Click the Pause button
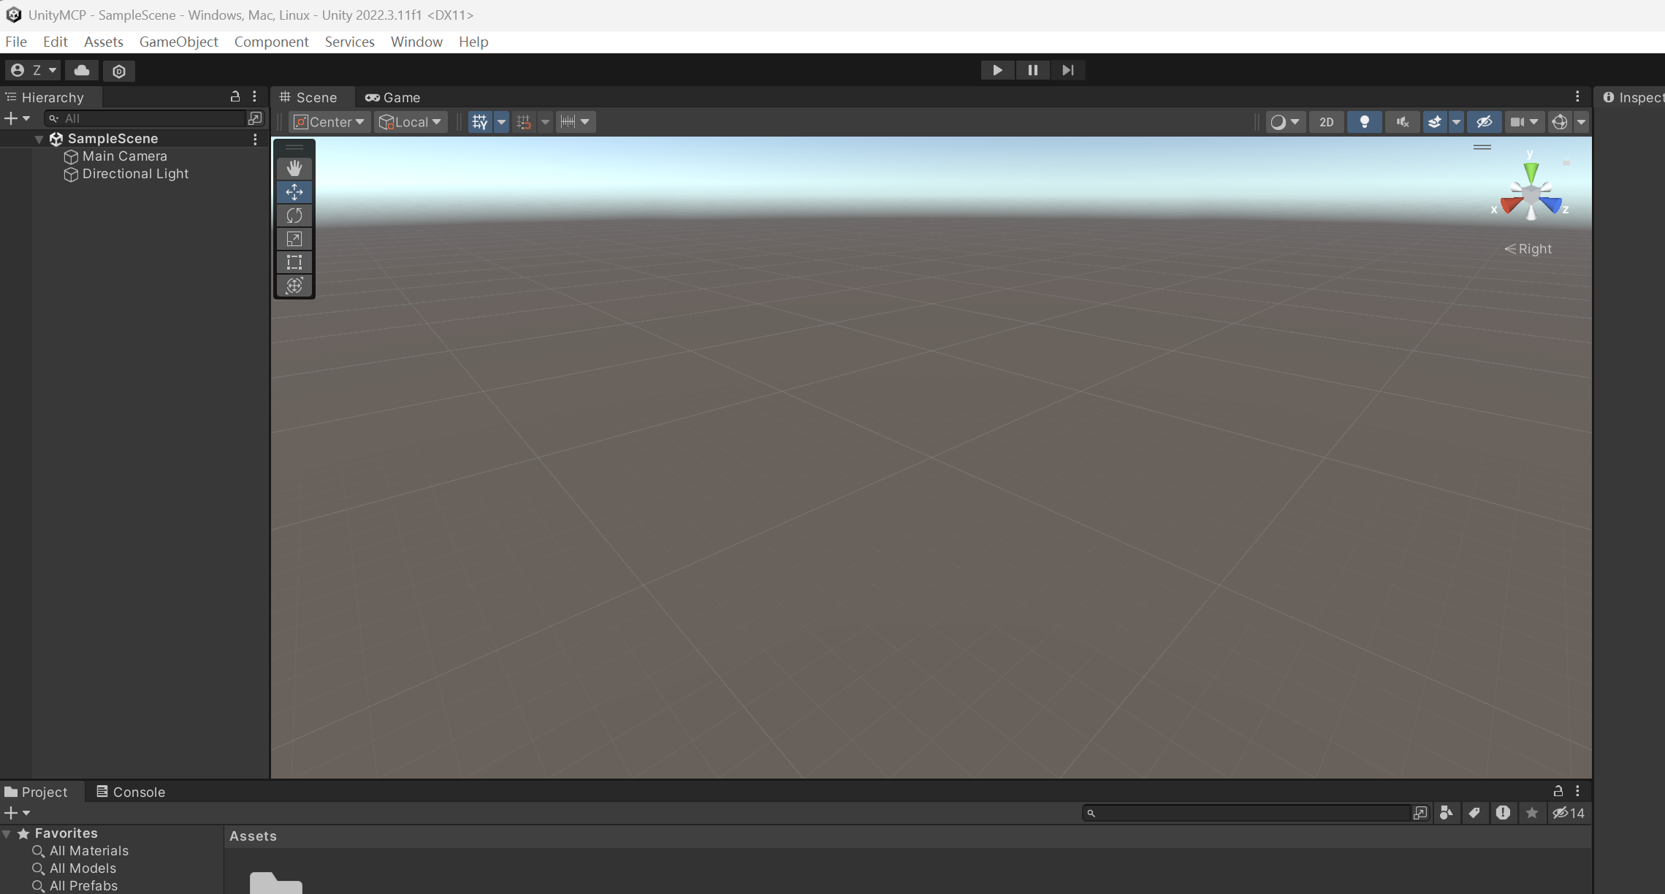The image size is (1665, 894). click(1032, 70)
